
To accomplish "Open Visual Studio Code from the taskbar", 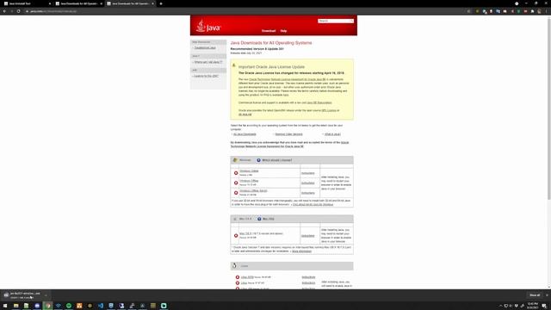I will (x=101, y=306).
